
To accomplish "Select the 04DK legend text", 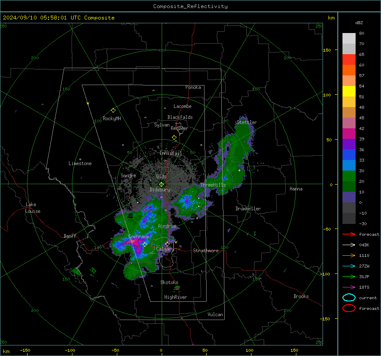I will click(364, 245).
